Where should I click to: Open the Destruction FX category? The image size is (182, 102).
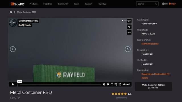pos(162,74)
